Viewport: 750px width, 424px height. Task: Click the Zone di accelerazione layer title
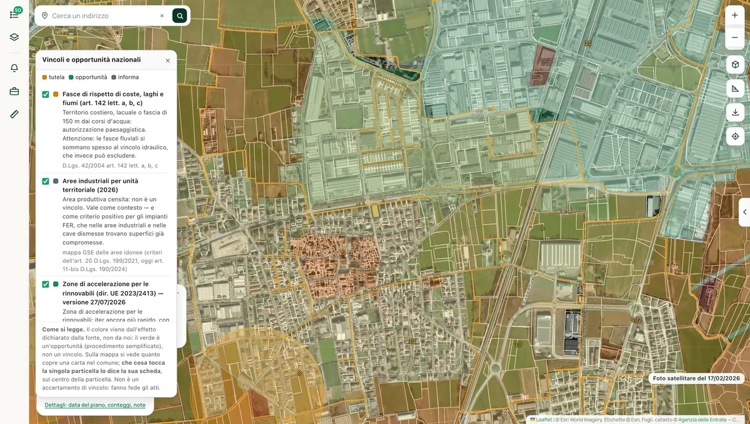[x=113, y=293]
